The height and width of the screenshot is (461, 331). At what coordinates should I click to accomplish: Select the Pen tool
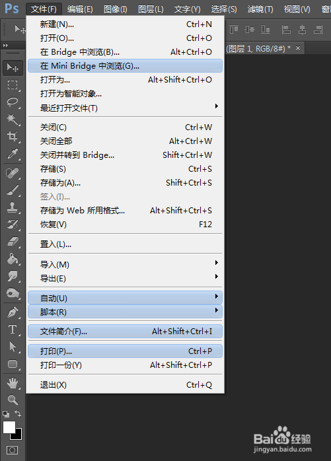[13, 312]
